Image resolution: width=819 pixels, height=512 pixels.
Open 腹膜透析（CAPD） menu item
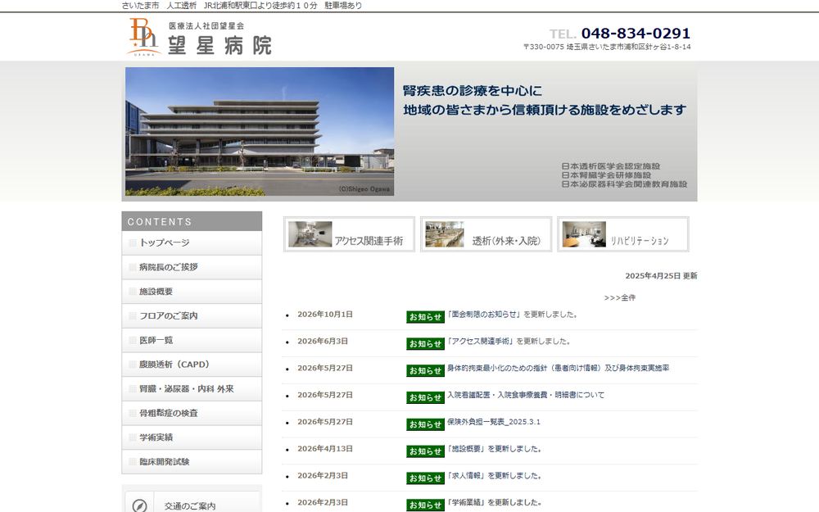(x=192, y=365)
